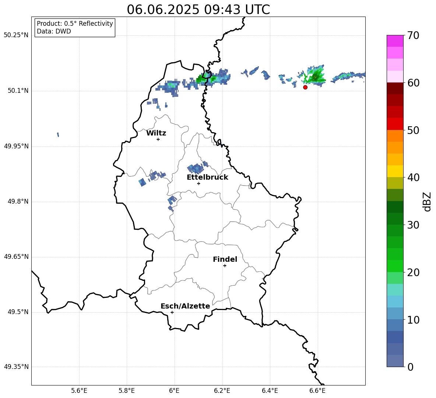Image resolution: width=436 pixels, height=398 pixels.
Task: Click the light blue colorbar segment above 10
Action: coord(395,313)
